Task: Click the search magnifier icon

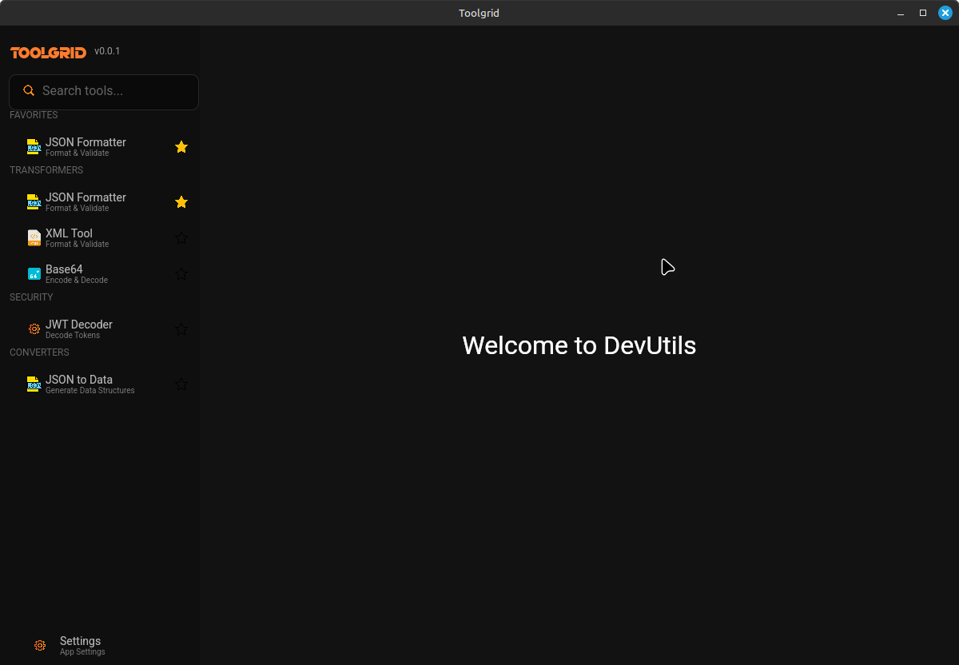Action: pyautogui.click(x=30, y=90)
